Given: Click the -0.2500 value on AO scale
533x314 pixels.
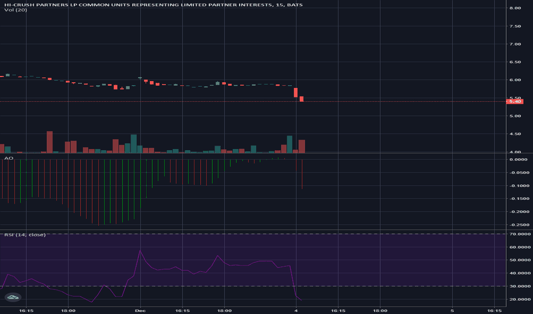Looking at the screenshot, I should [x=519, y=225].
